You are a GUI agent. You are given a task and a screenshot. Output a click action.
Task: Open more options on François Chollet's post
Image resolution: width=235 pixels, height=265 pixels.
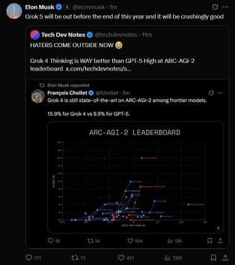(220, 93)
